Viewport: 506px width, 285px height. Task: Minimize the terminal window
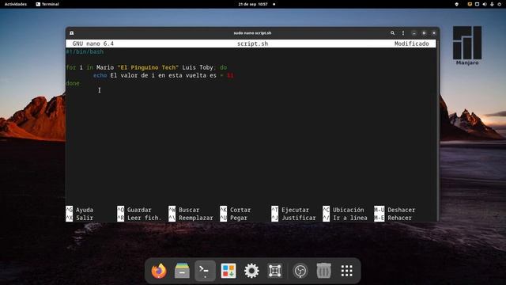click(x=414, y=33)
